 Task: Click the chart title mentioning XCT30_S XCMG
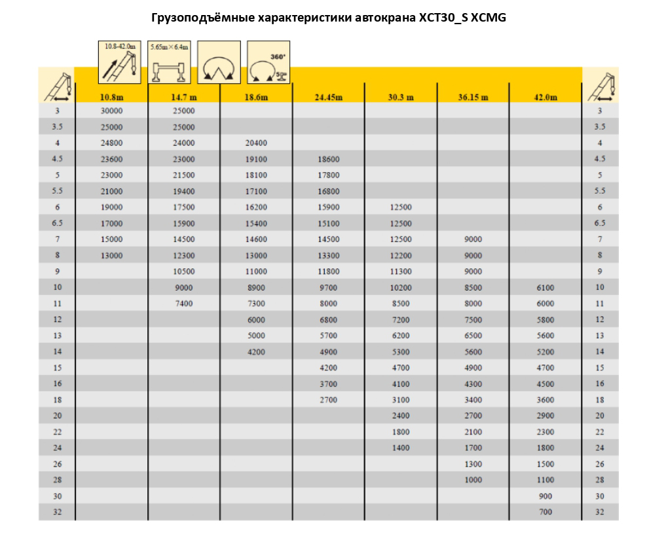pyautogui.click(x=329, y=18)
